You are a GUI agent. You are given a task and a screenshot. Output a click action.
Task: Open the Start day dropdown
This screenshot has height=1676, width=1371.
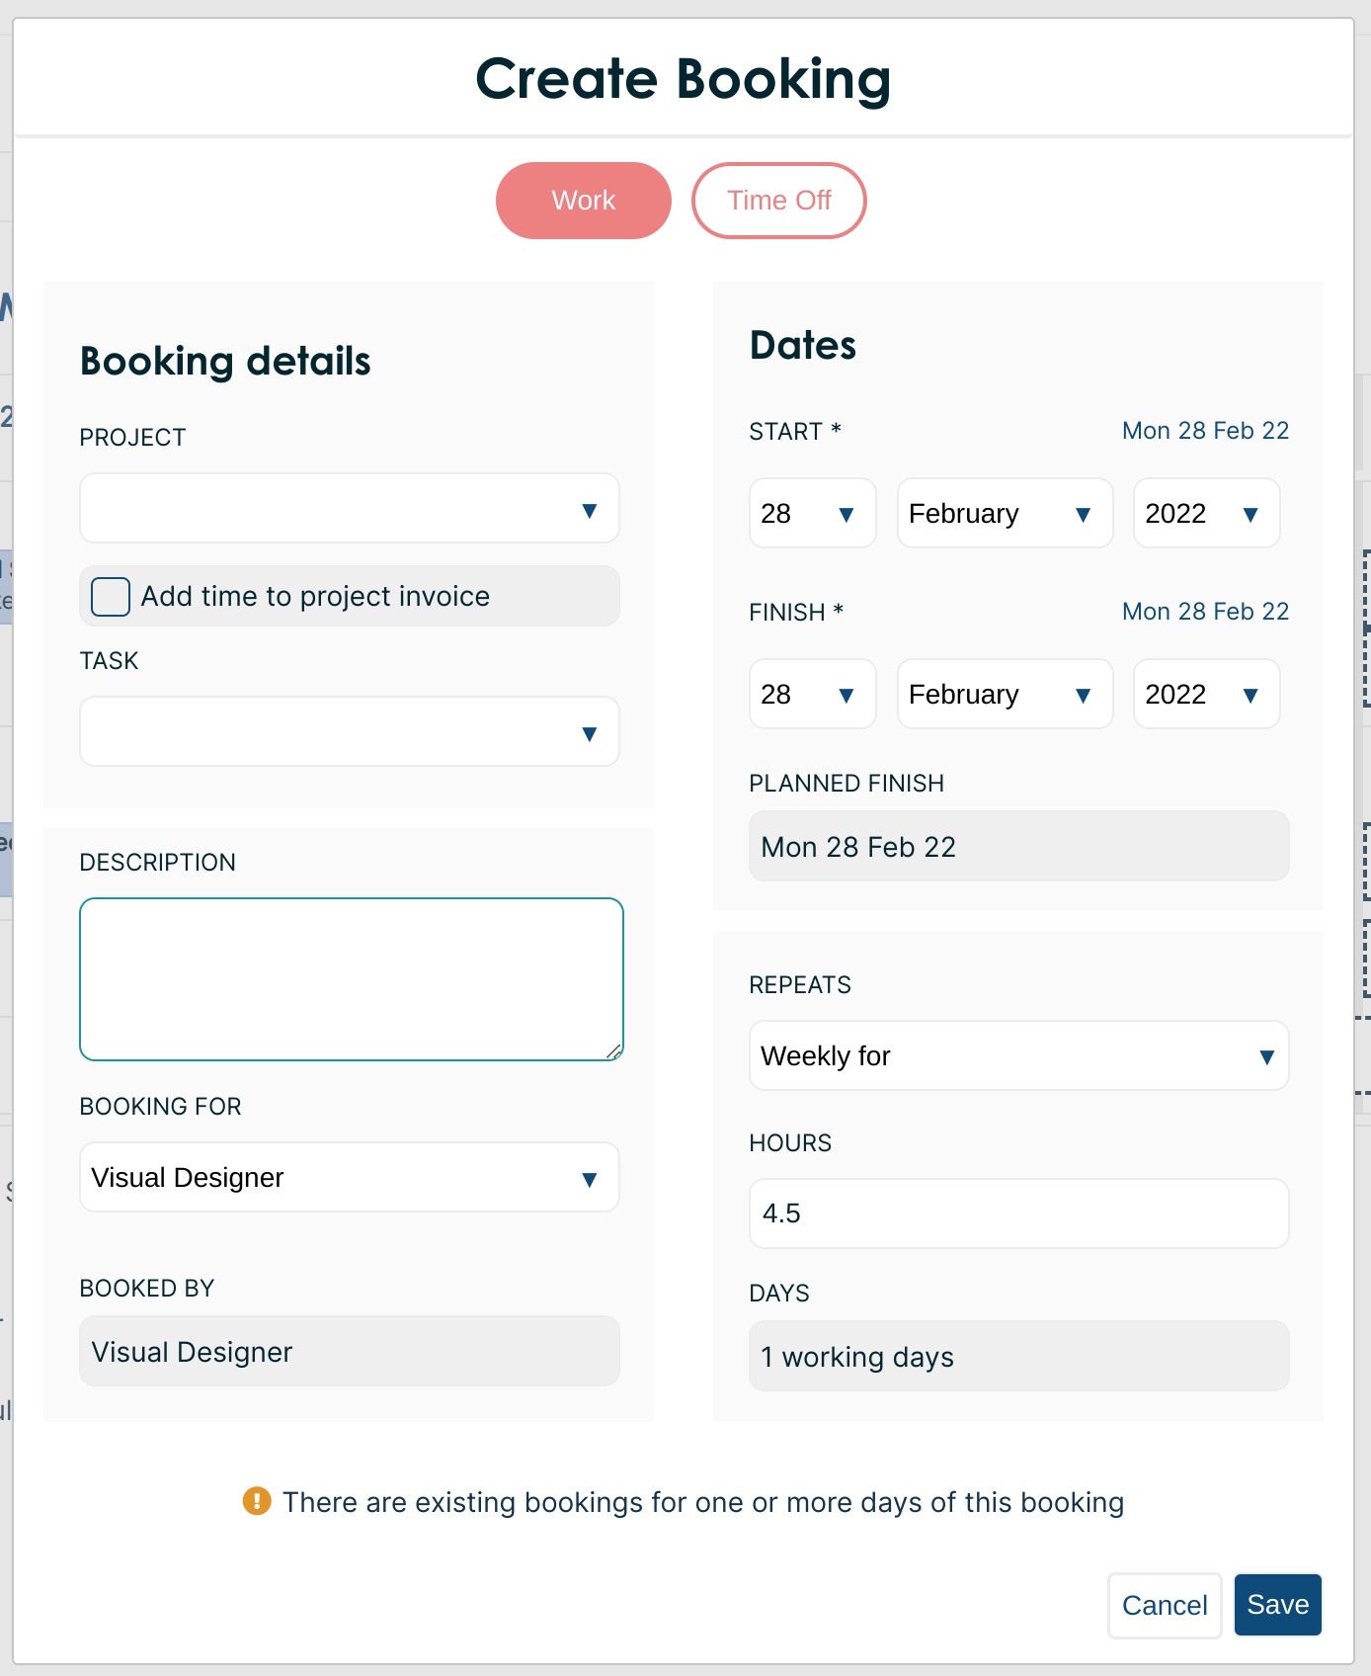(x=811, y=514)
